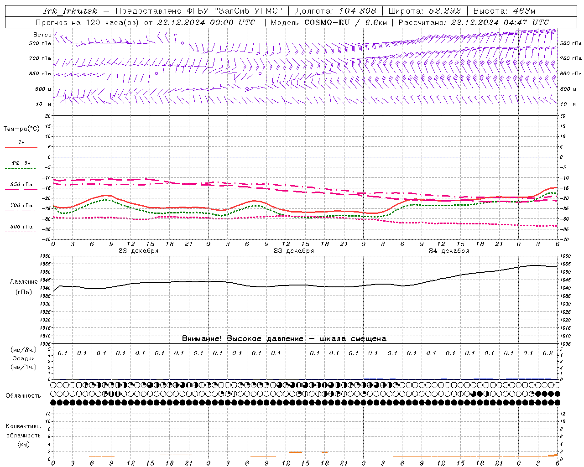Viewport: 584px width, 467px height.
Task: Select the latitude value "Широта: 52.292"
Action: click(425, 11)
